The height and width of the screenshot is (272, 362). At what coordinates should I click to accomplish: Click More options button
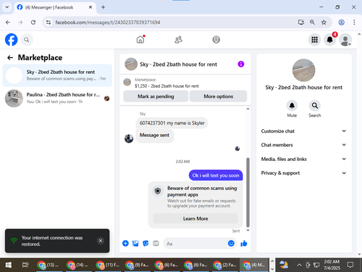point(218,96)
